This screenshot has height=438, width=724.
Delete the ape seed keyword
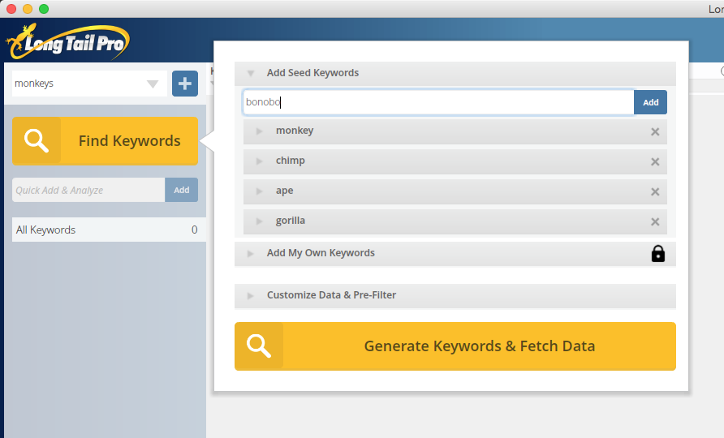655,191
